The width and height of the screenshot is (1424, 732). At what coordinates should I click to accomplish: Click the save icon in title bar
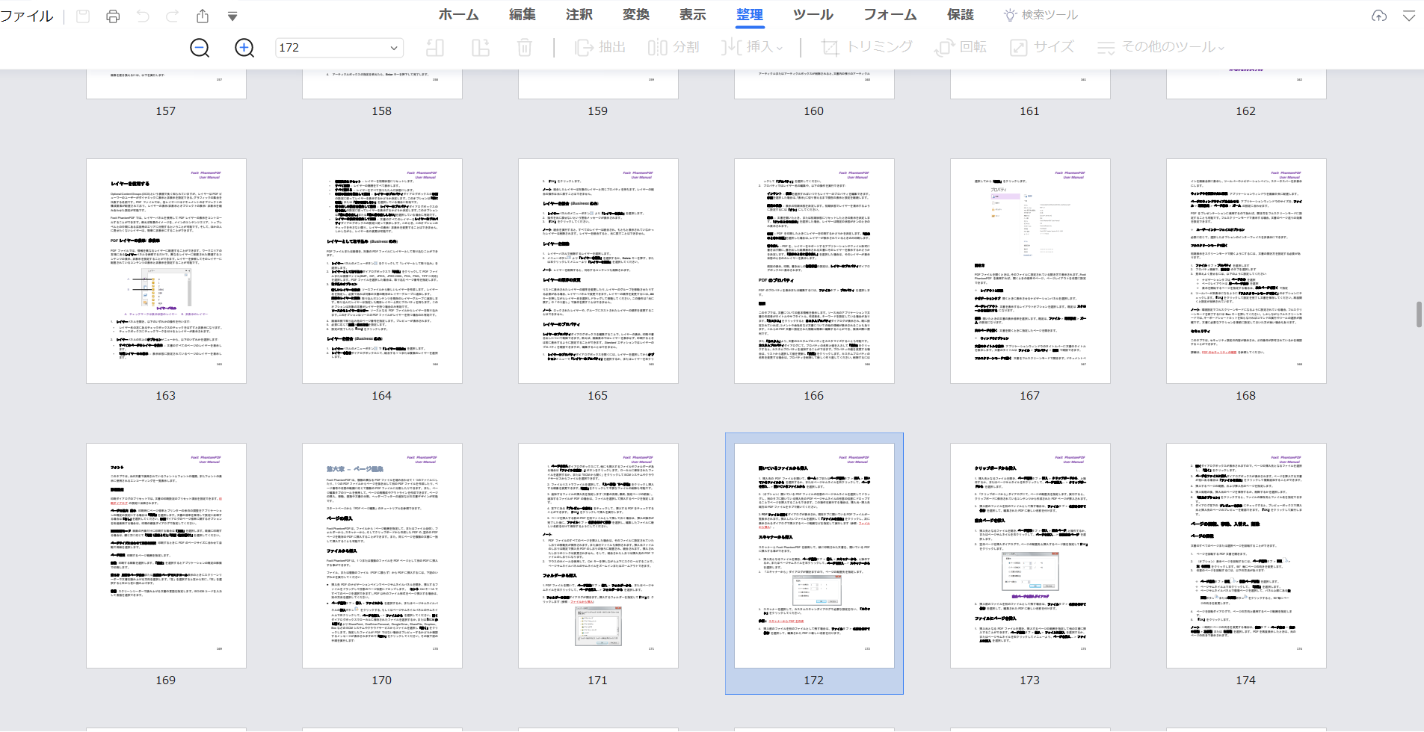[x=83, y=16]
